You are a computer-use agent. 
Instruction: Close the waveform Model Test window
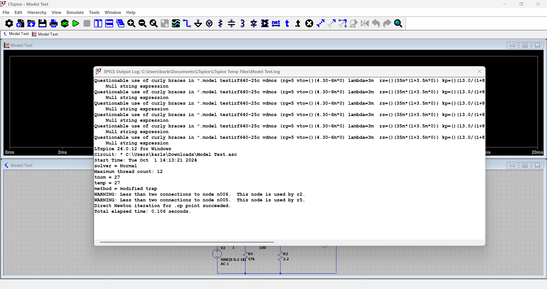tap(538, 45)
